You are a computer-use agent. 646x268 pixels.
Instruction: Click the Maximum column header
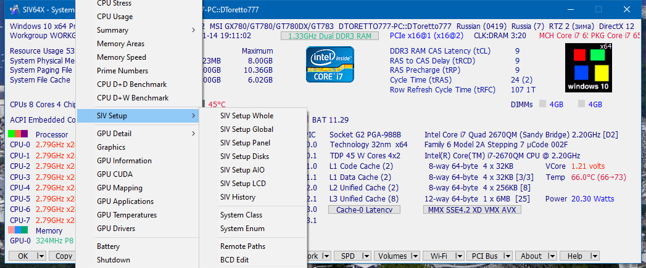click(x=257, y=51)
